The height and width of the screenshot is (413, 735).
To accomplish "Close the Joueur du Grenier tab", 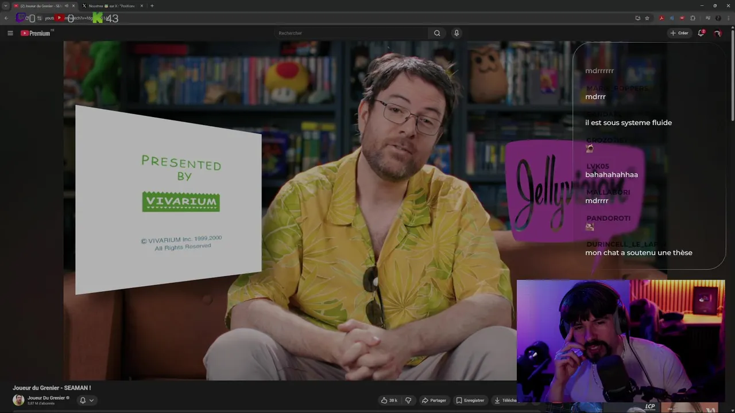I will click(x=73, y=6).
